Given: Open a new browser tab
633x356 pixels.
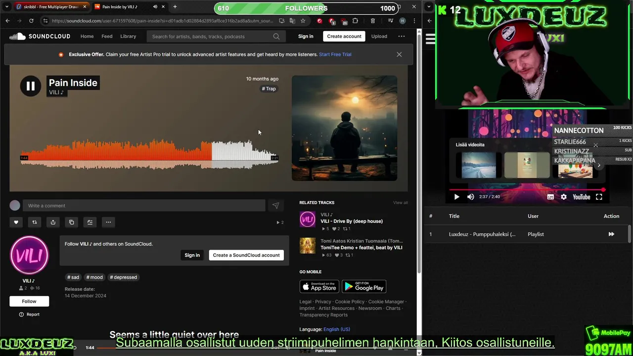Looking at the screenshot, I should pos(175,7).
